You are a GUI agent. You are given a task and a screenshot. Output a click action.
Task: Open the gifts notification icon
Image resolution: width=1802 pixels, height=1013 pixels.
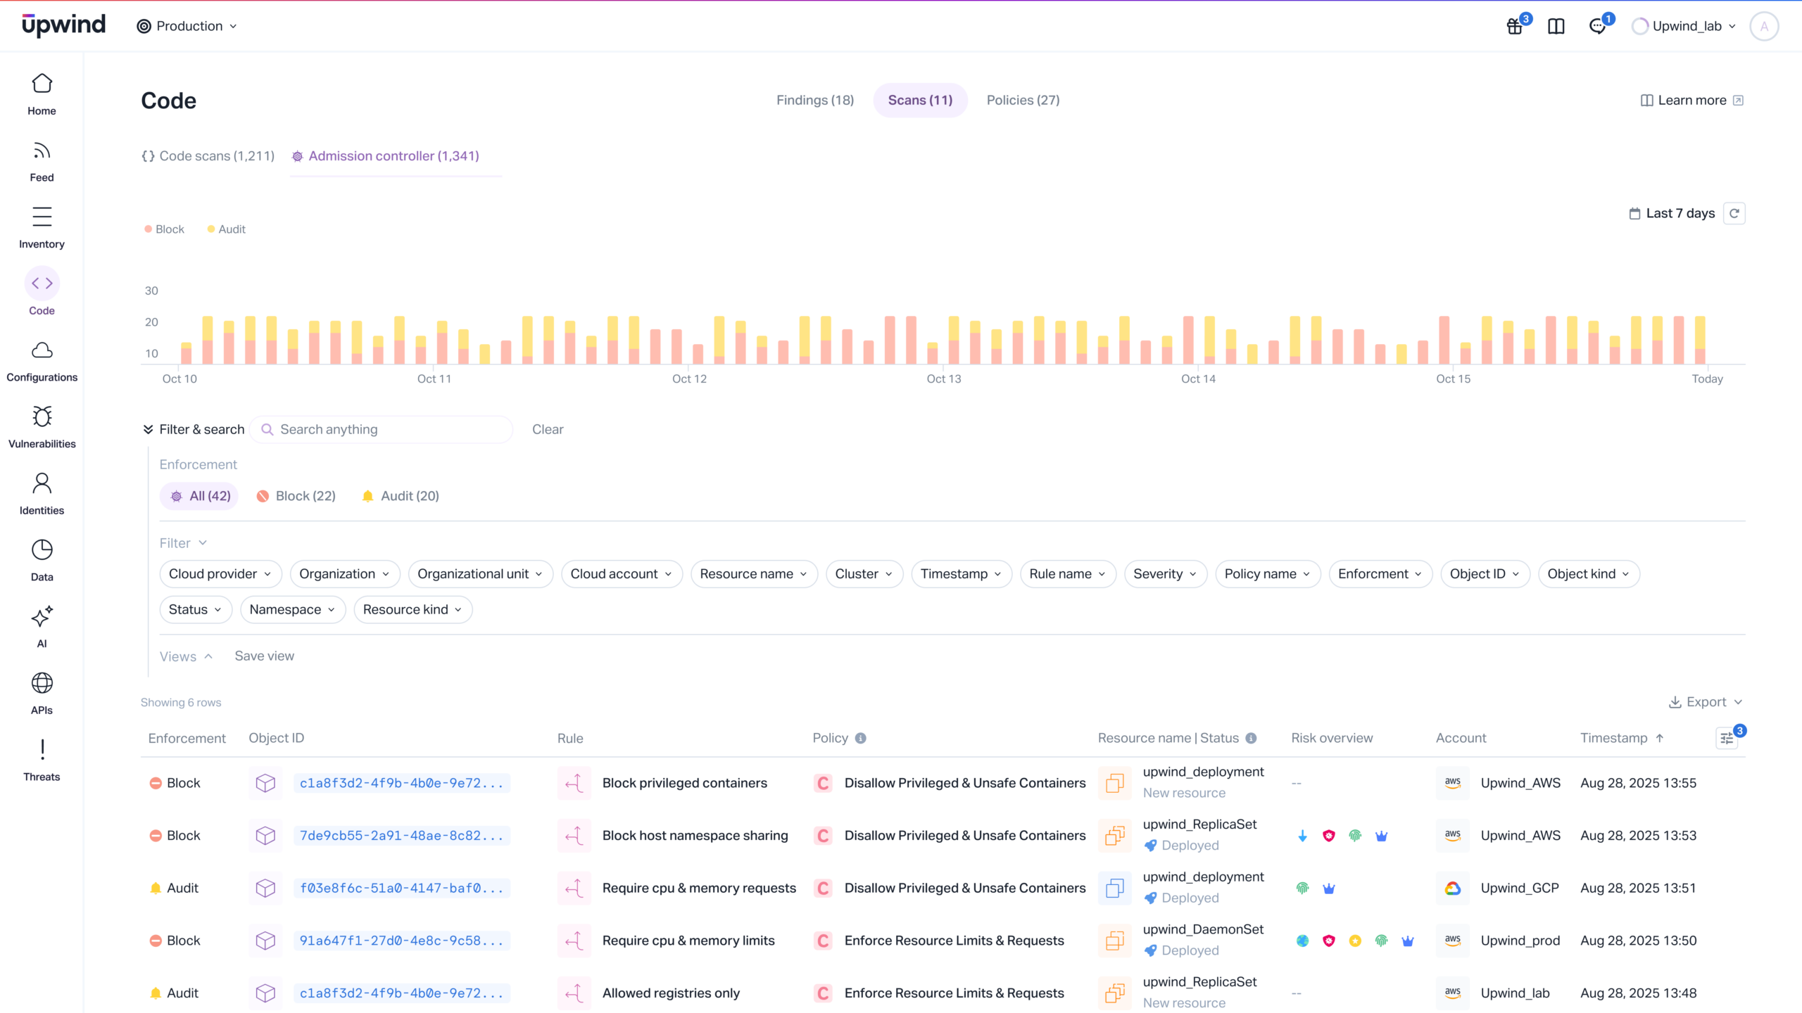click(1513, 26)
